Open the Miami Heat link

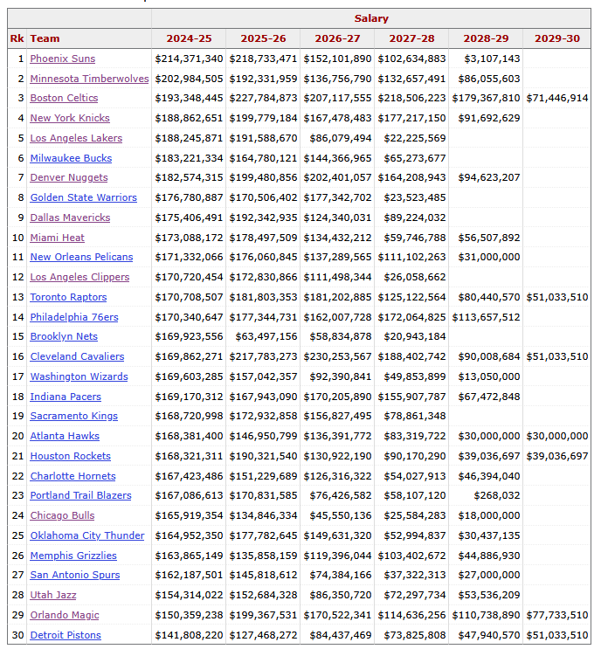coord(58,238)
